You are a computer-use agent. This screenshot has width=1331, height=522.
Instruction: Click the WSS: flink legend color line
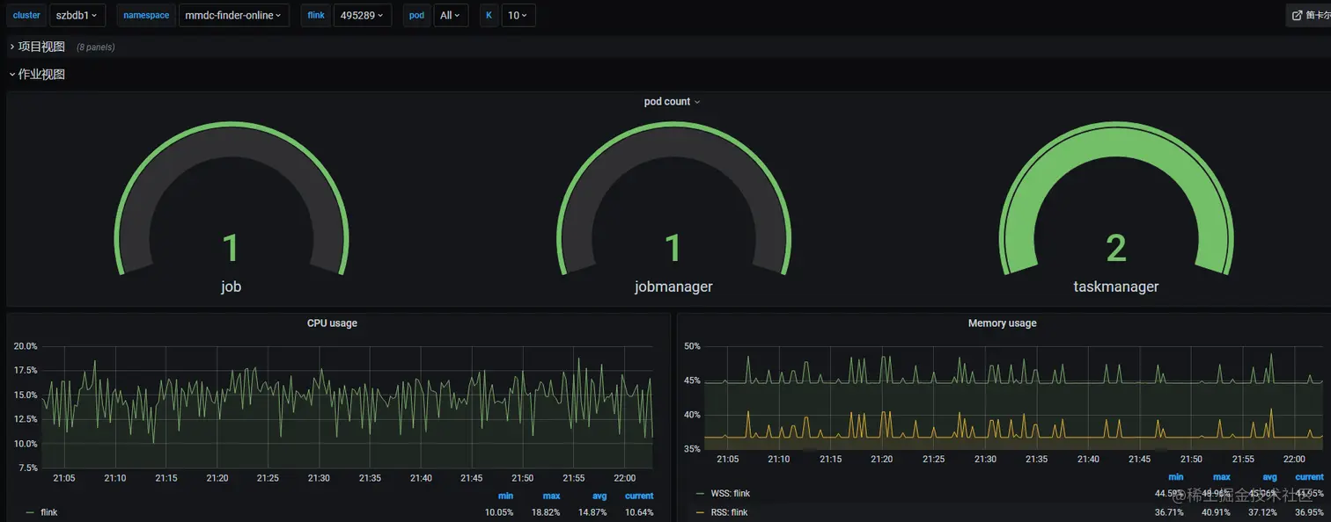coord(701,494)
